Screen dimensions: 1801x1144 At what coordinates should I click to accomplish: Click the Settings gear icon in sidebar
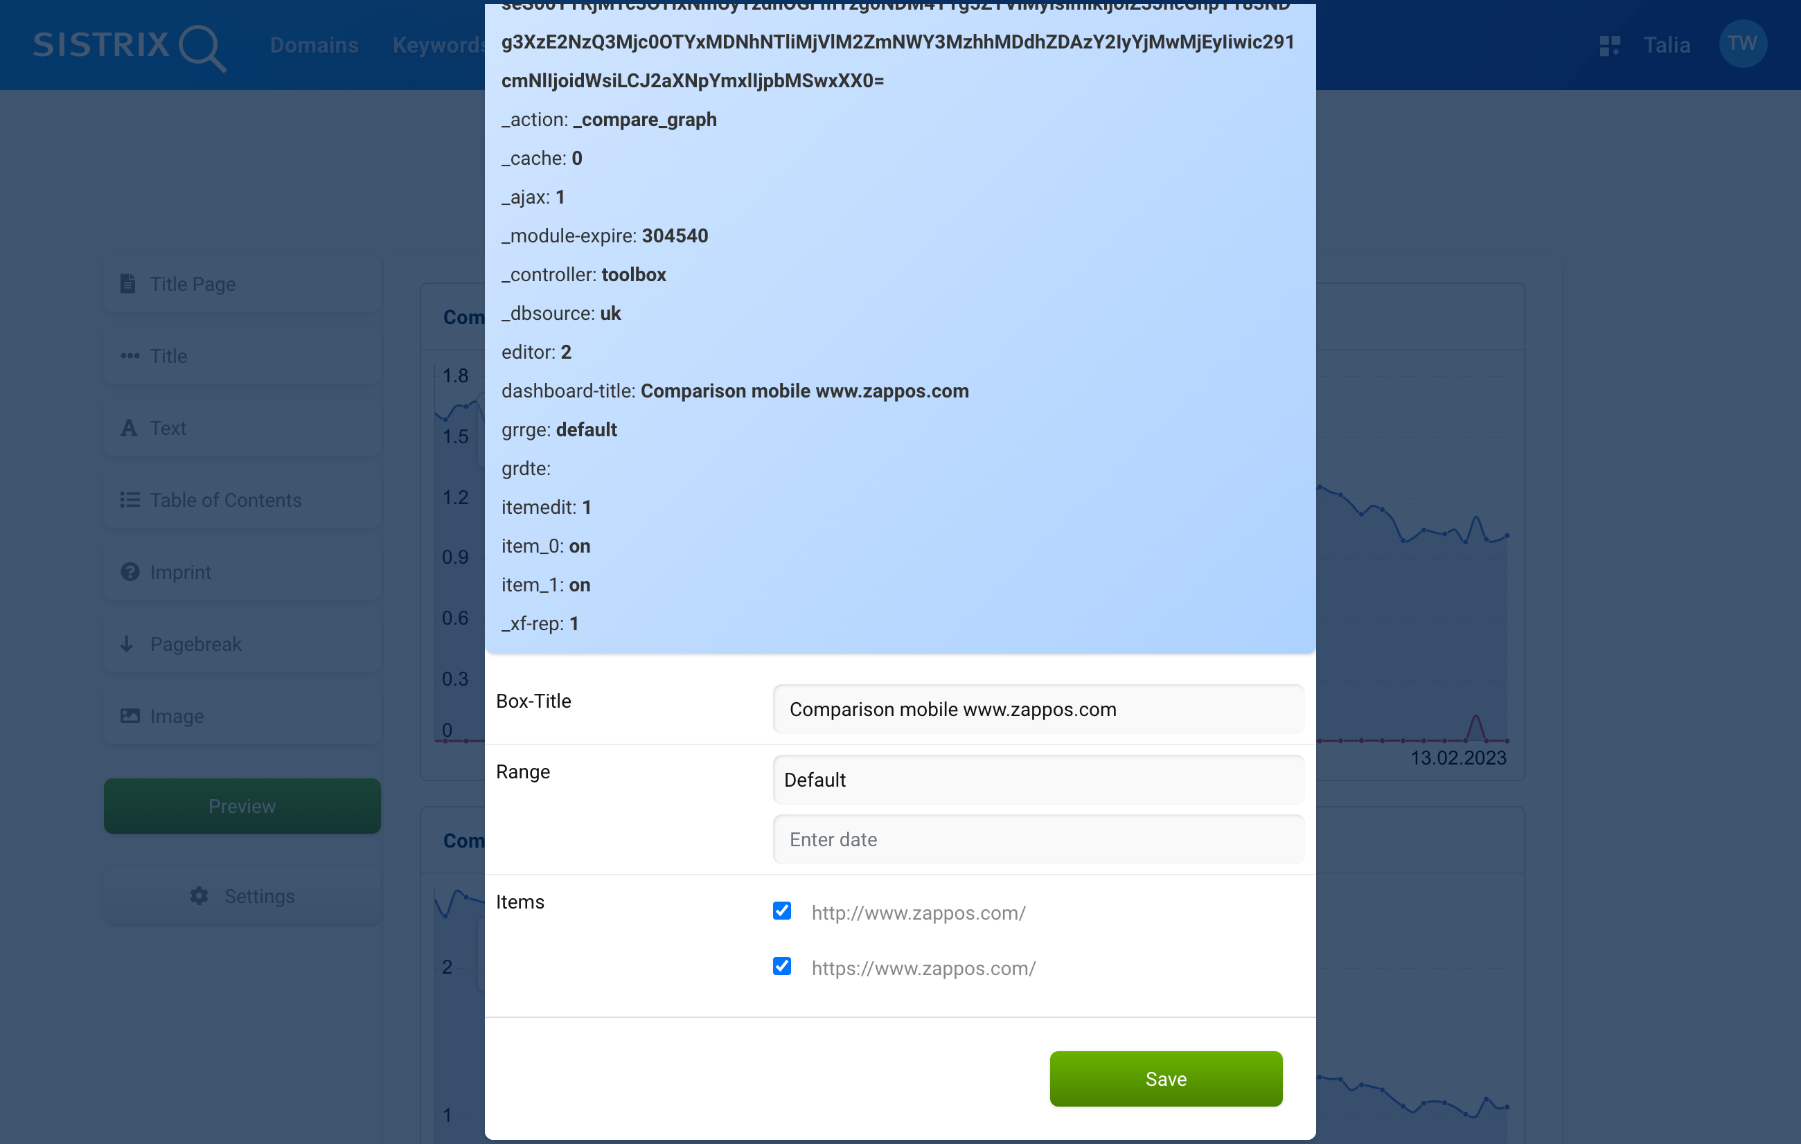[x=198, y=895]
